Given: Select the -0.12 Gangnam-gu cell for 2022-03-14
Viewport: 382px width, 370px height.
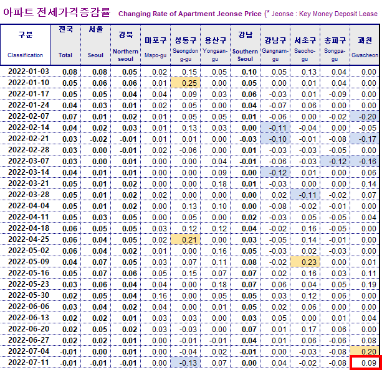Looking at the screenshot, I should point(275,172).
